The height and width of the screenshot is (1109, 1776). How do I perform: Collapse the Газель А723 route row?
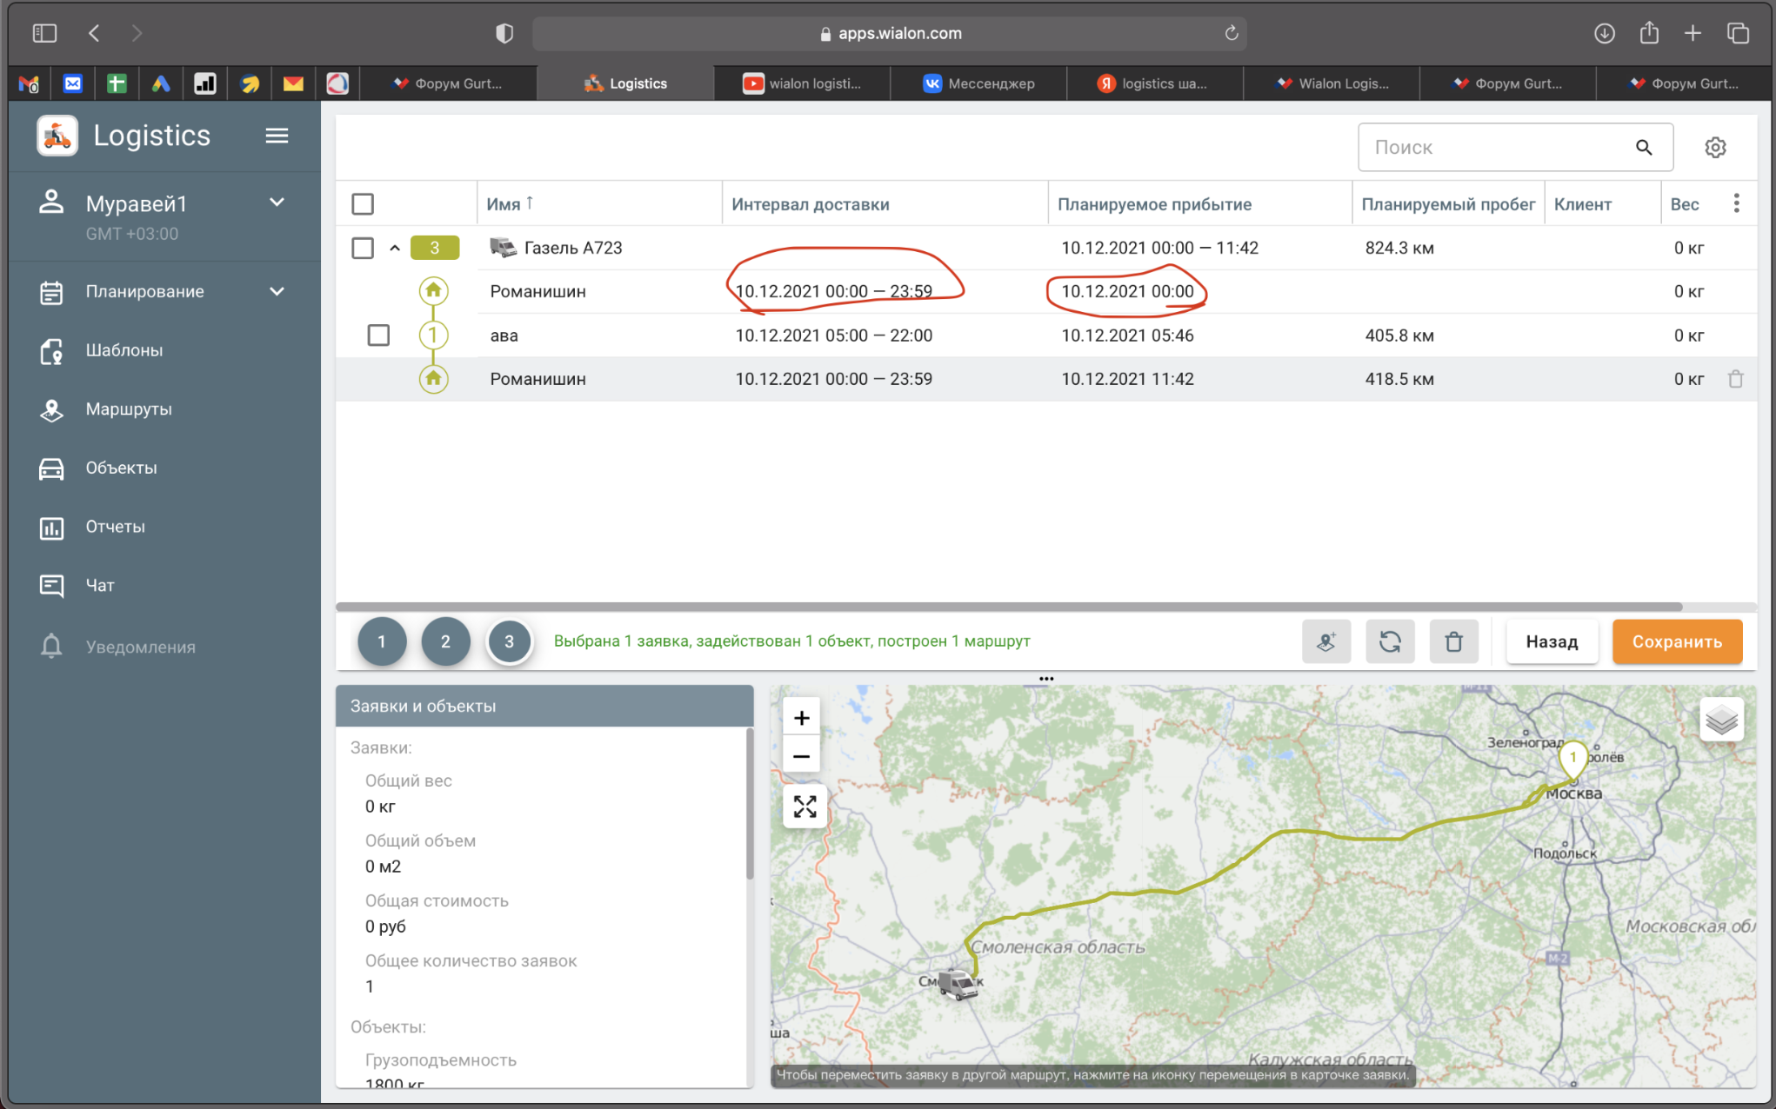(x=395, y=248)
